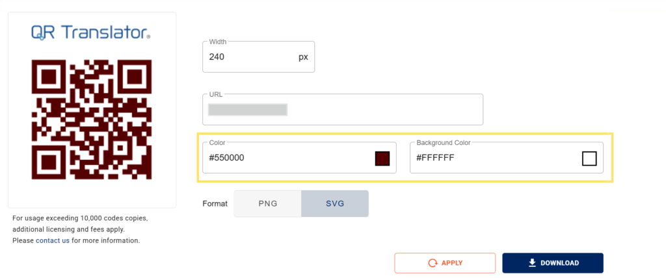The height and width of the screenshot is (278, 666).
Task: Click the refresh icon on APPLY
Action: coord(433,263)
